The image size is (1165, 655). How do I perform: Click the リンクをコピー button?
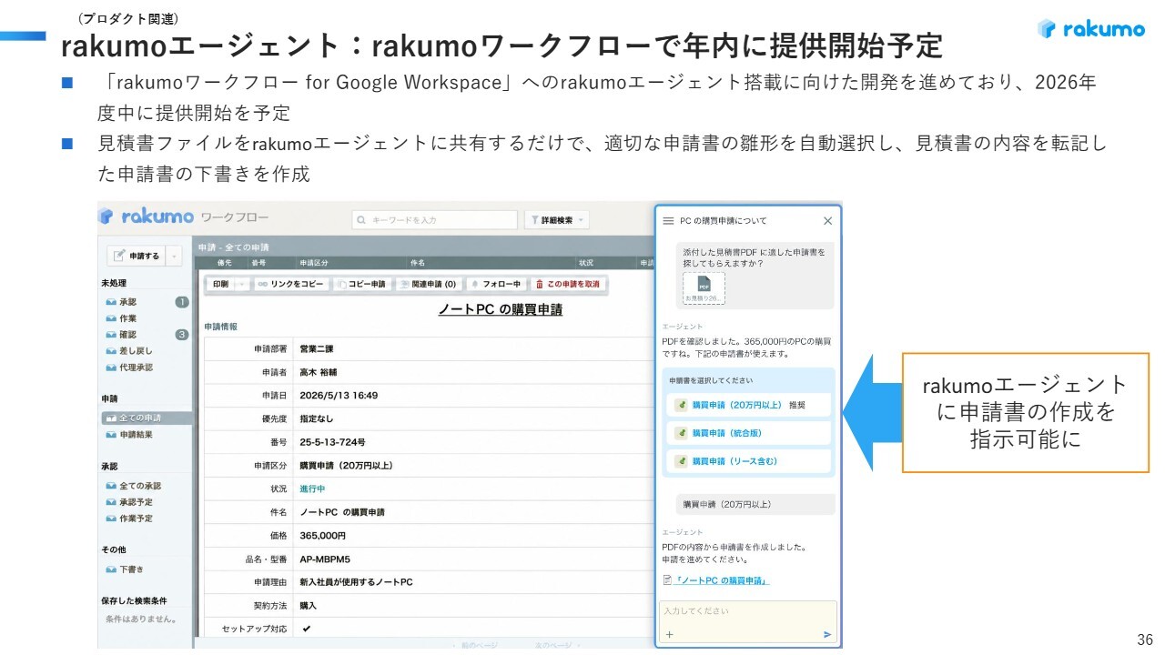[291, 284]
